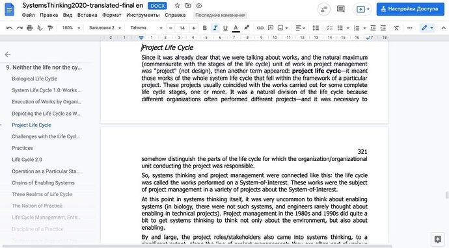Insert a link
The width and height of the screenshot is (449, 248).
point(260,28)
